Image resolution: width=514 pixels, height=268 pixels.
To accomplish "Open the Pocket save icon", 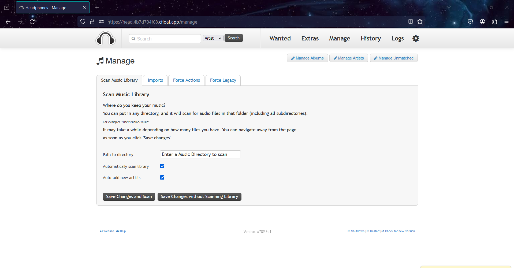I will (x=470, y=22).
